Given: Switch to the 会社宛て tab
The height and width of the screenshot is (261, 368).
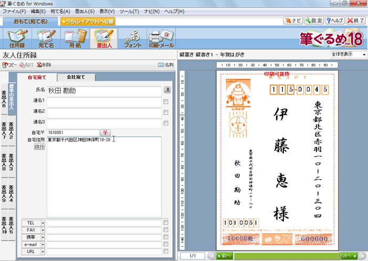Looking at the screenshot, I should (x=77, y=77).
